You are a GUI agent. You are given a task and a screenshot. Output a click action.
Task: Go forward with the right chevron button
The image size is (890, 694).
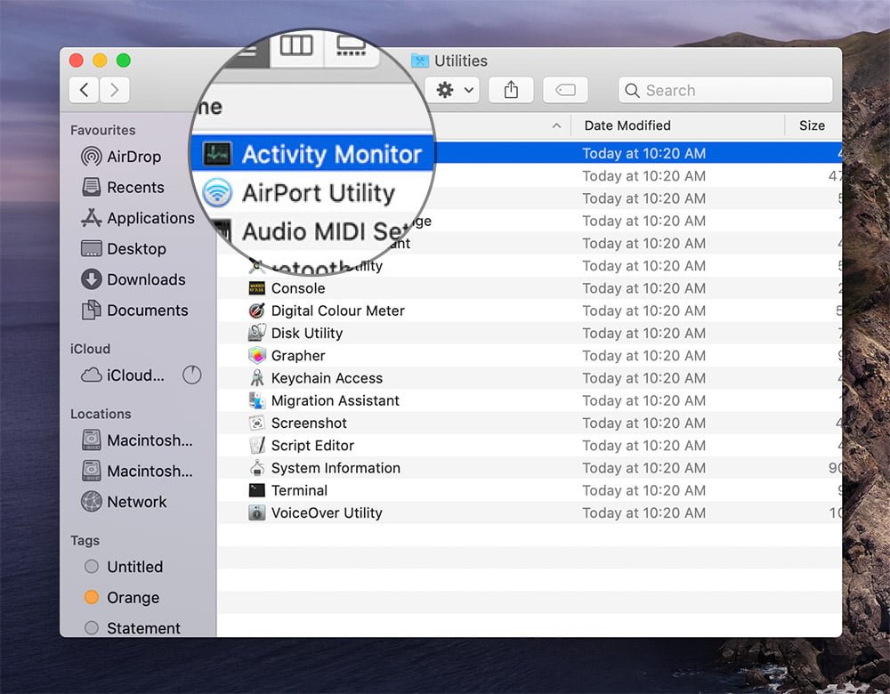pyautogui.click(x=114, y=90)
